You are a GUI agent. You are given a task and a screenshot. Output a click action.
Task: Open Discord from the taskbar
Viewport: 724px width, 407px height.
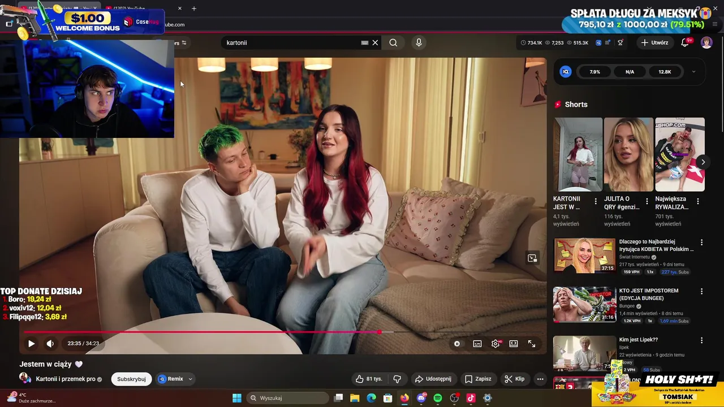[421, 398]
